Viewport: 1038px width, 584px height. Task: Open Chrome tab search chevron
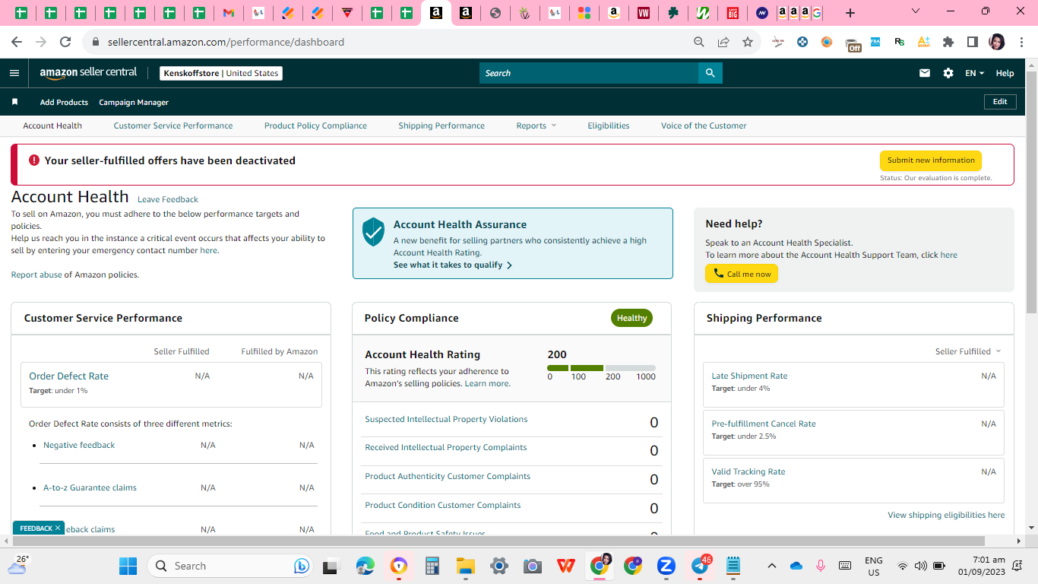(916, 11)
